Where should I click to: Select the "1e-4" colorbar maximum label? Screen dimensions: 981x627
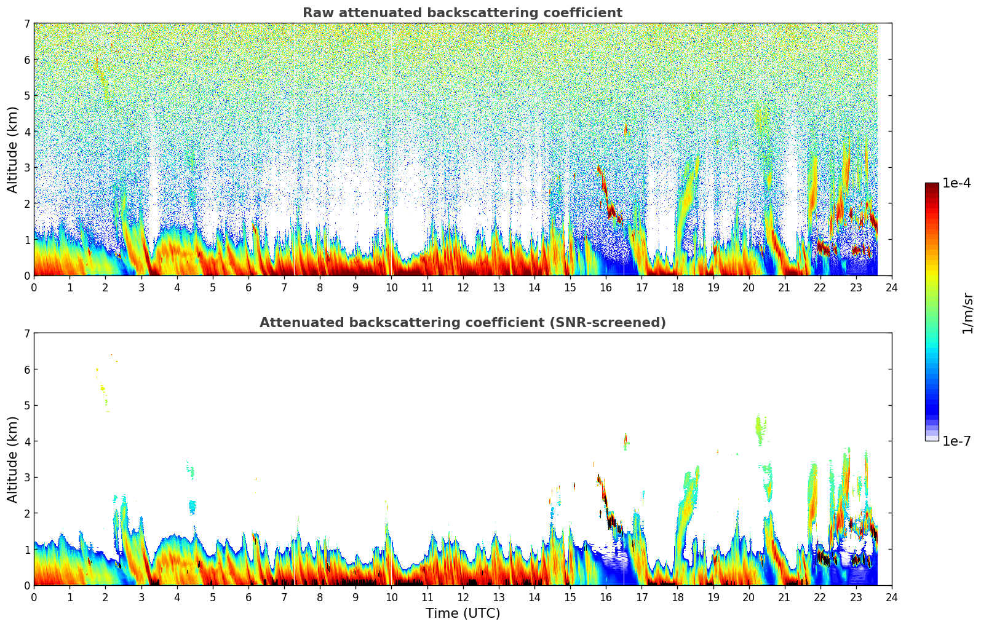(956, 183)
